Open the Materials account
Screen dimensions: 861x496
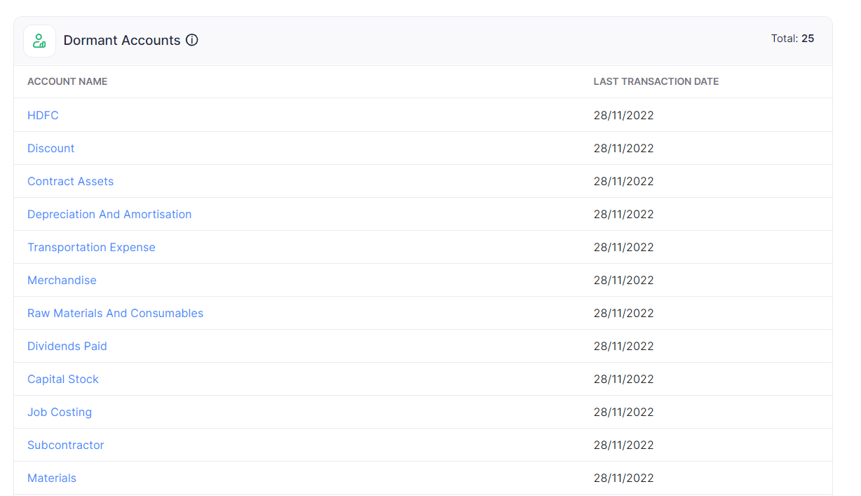(x=51, y=478)
